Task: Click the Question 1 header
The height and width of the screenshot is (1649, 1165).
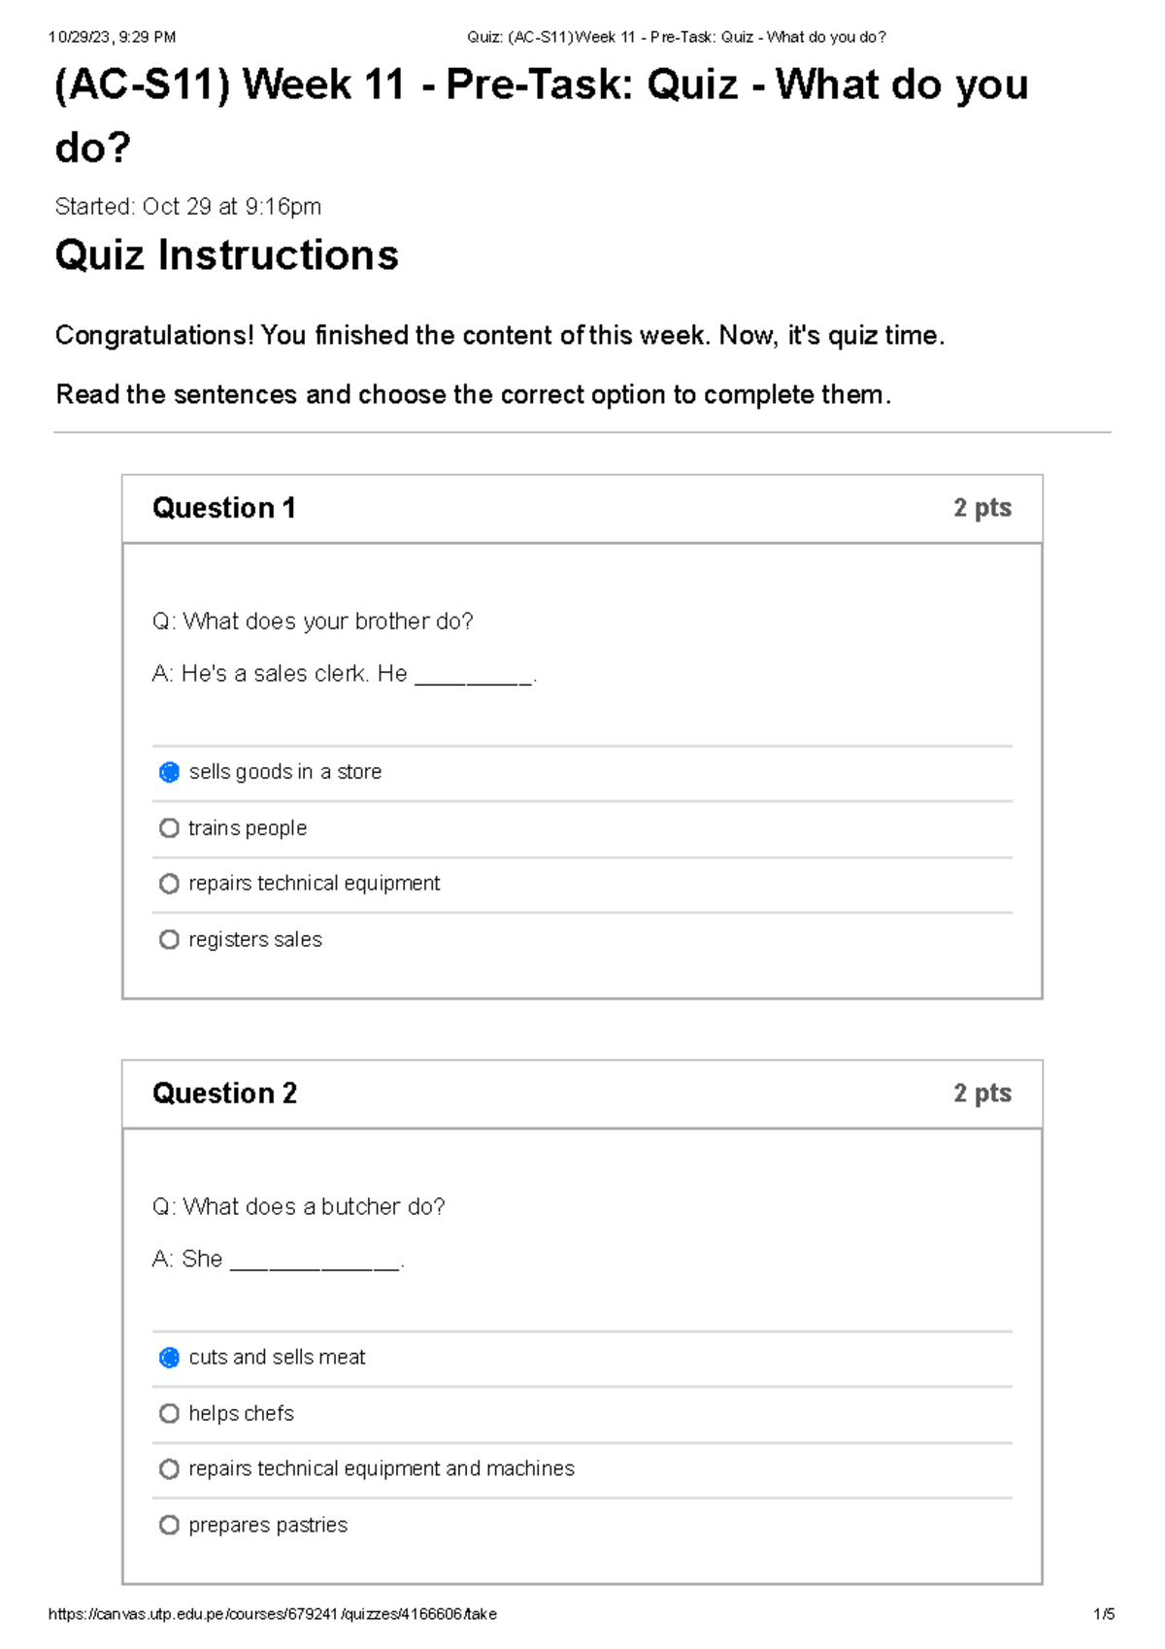Action: point(224,508)
